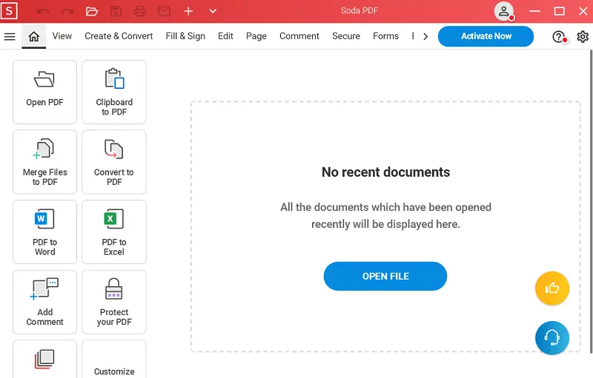Click the stacked pages tile icon

44,360
